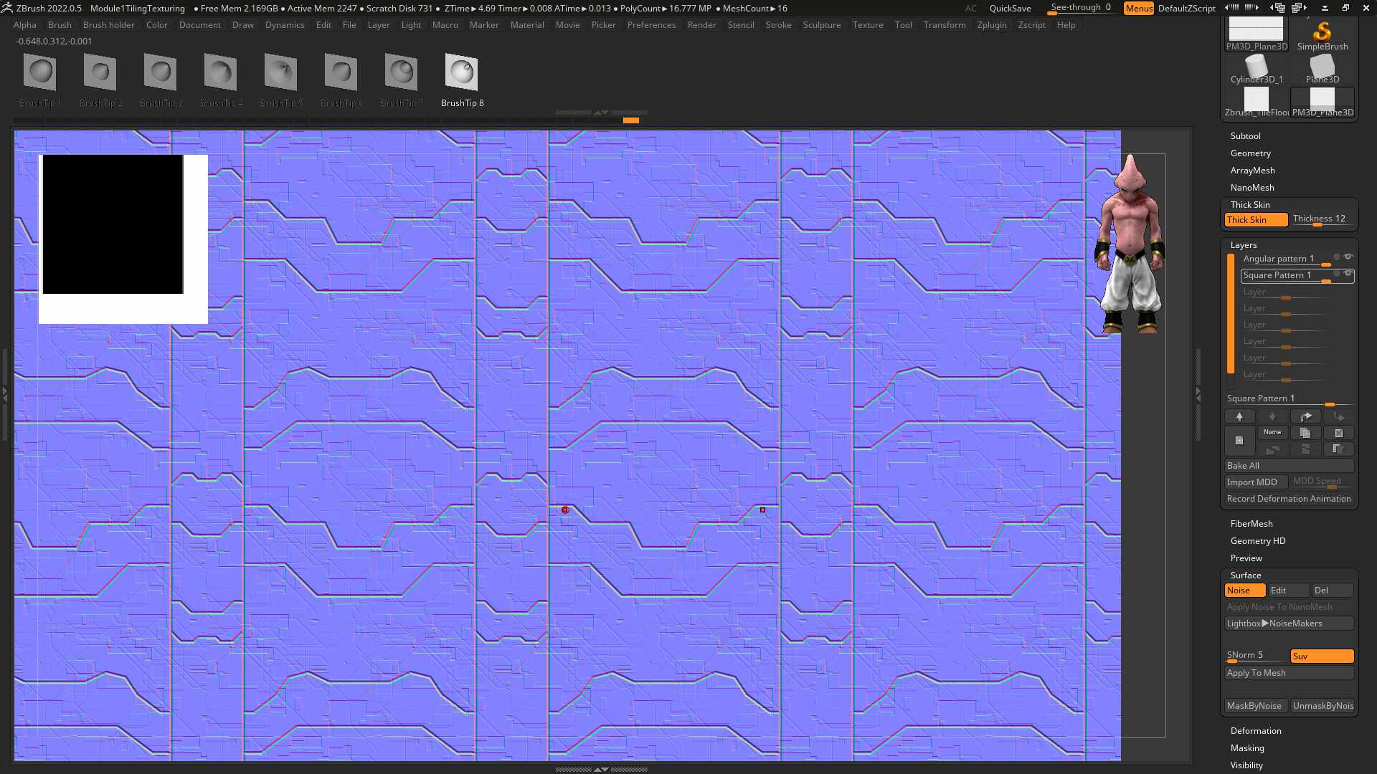The height and width of the screenshot is (774, 1377).
Task: Adjust the See-through slider
Action: click(x=1082, y=8)
